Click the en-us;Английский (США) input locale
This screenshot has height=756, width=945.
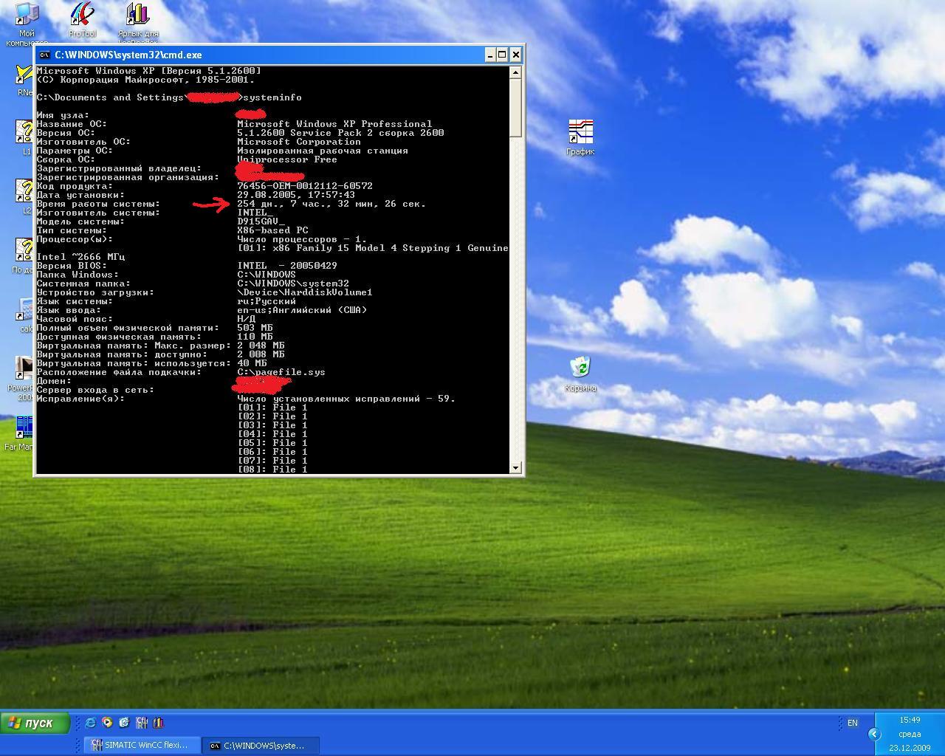(302, 310)
